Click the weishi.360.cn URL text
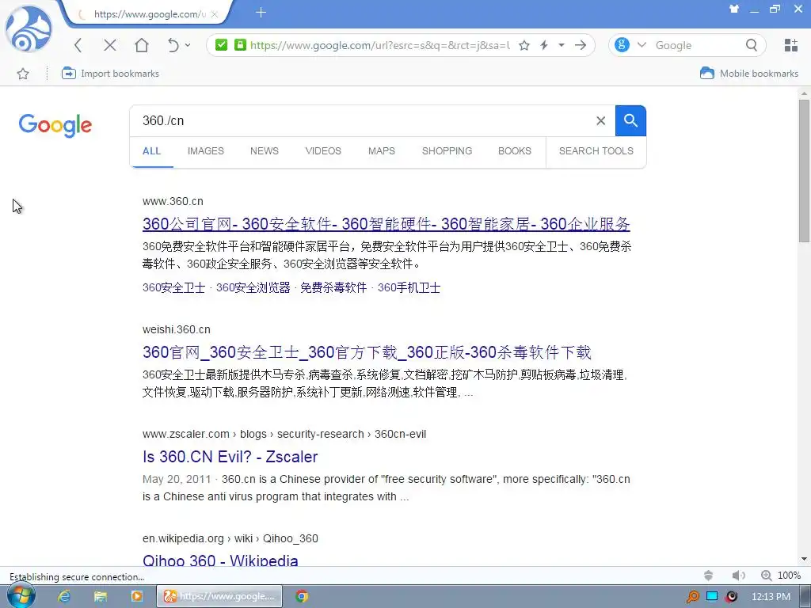Viewport: 811px width, 608px height. [177, 329]
